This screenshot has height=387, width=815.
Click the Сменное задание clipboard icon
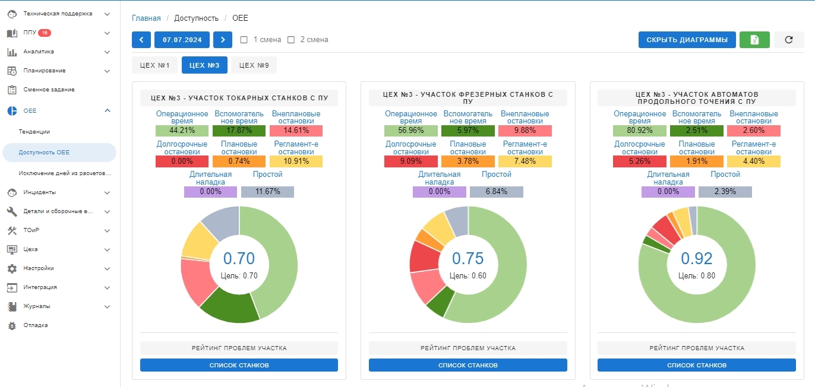12,90
